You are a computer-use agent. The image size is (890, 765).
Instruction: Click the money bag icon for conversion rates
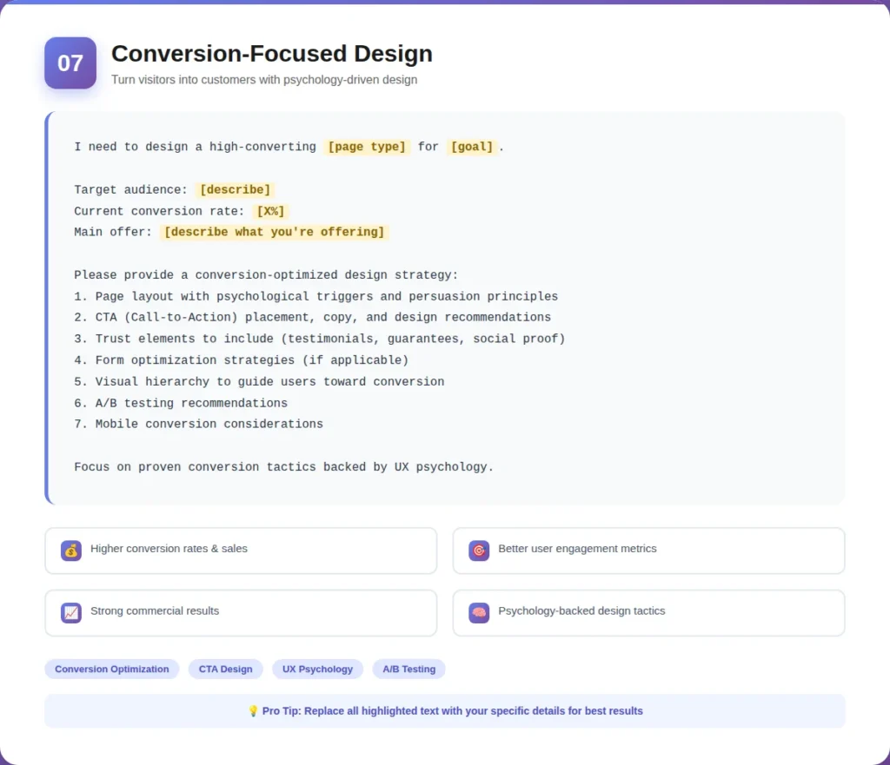click(70, 551)
